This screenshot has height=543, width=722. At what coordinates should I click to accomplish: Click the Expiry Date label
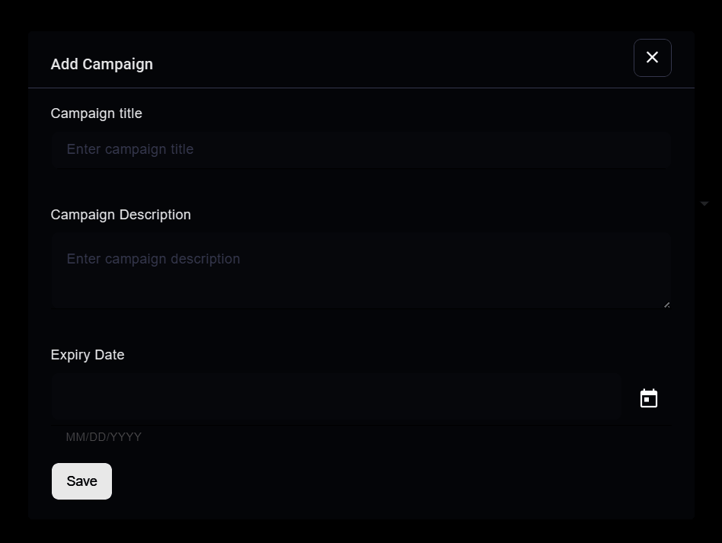(88, 355)
